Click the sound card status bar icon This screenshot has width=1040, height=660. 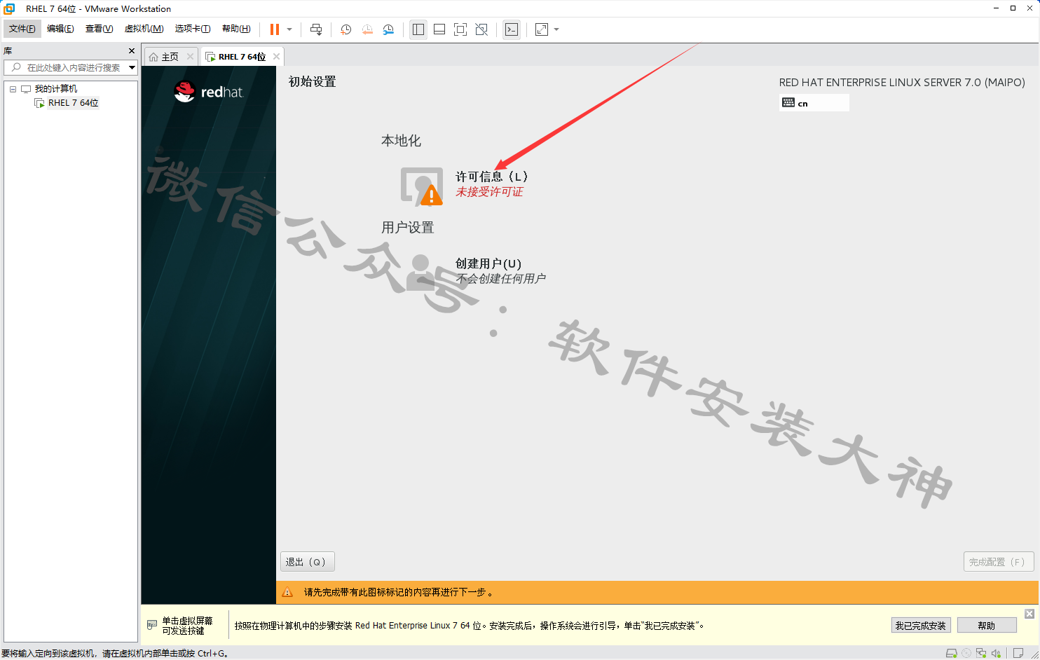tap(996, 653)
